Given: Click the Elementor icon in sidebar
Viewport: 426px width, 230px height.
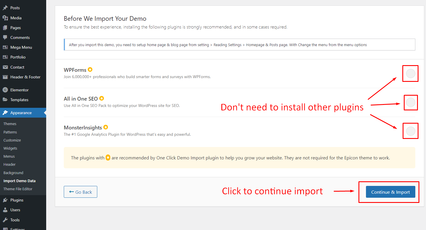Looking at the screenshot, I should pos(5,90).
